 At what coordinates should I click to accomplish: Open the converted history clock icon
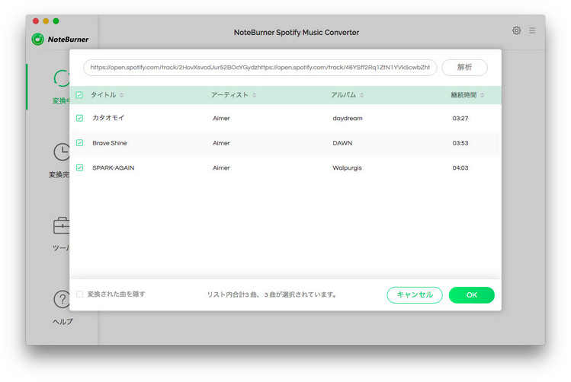click(62, 152)
